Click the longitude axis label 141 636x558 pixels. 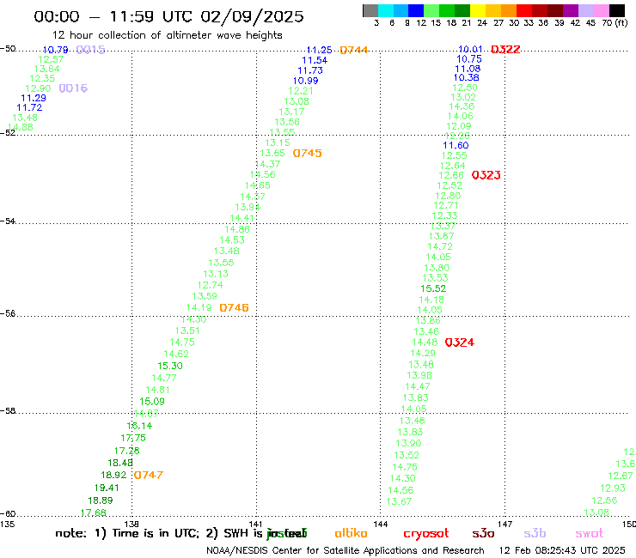pyautogui.click(x=255, y=525)
